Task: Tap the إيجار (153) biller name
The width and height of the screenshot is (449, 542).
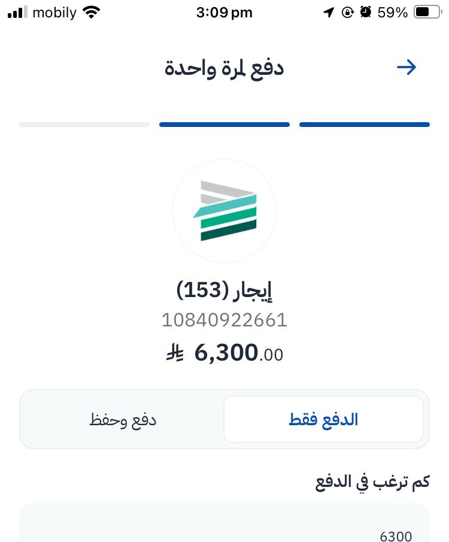Action: click(224, 290)
